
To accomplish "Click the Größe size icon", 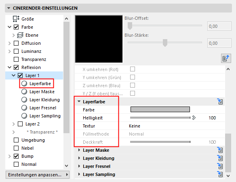I will (16, 19).
